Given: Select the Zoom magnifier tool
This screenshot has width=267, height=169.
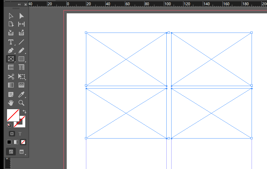Looking at the screenshot, I should [x=21, y=103].
